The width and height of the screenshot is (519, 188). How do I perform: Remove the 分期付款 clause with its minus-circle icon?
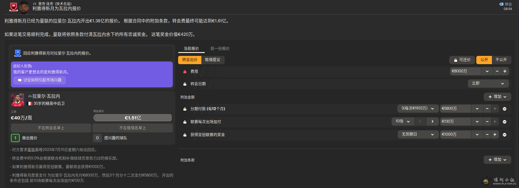click(x=505, y=109)
